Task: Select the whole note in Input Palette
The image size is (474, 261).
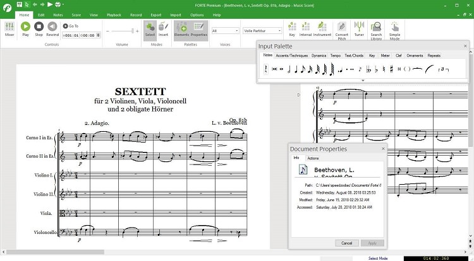Action: (281, 69)
